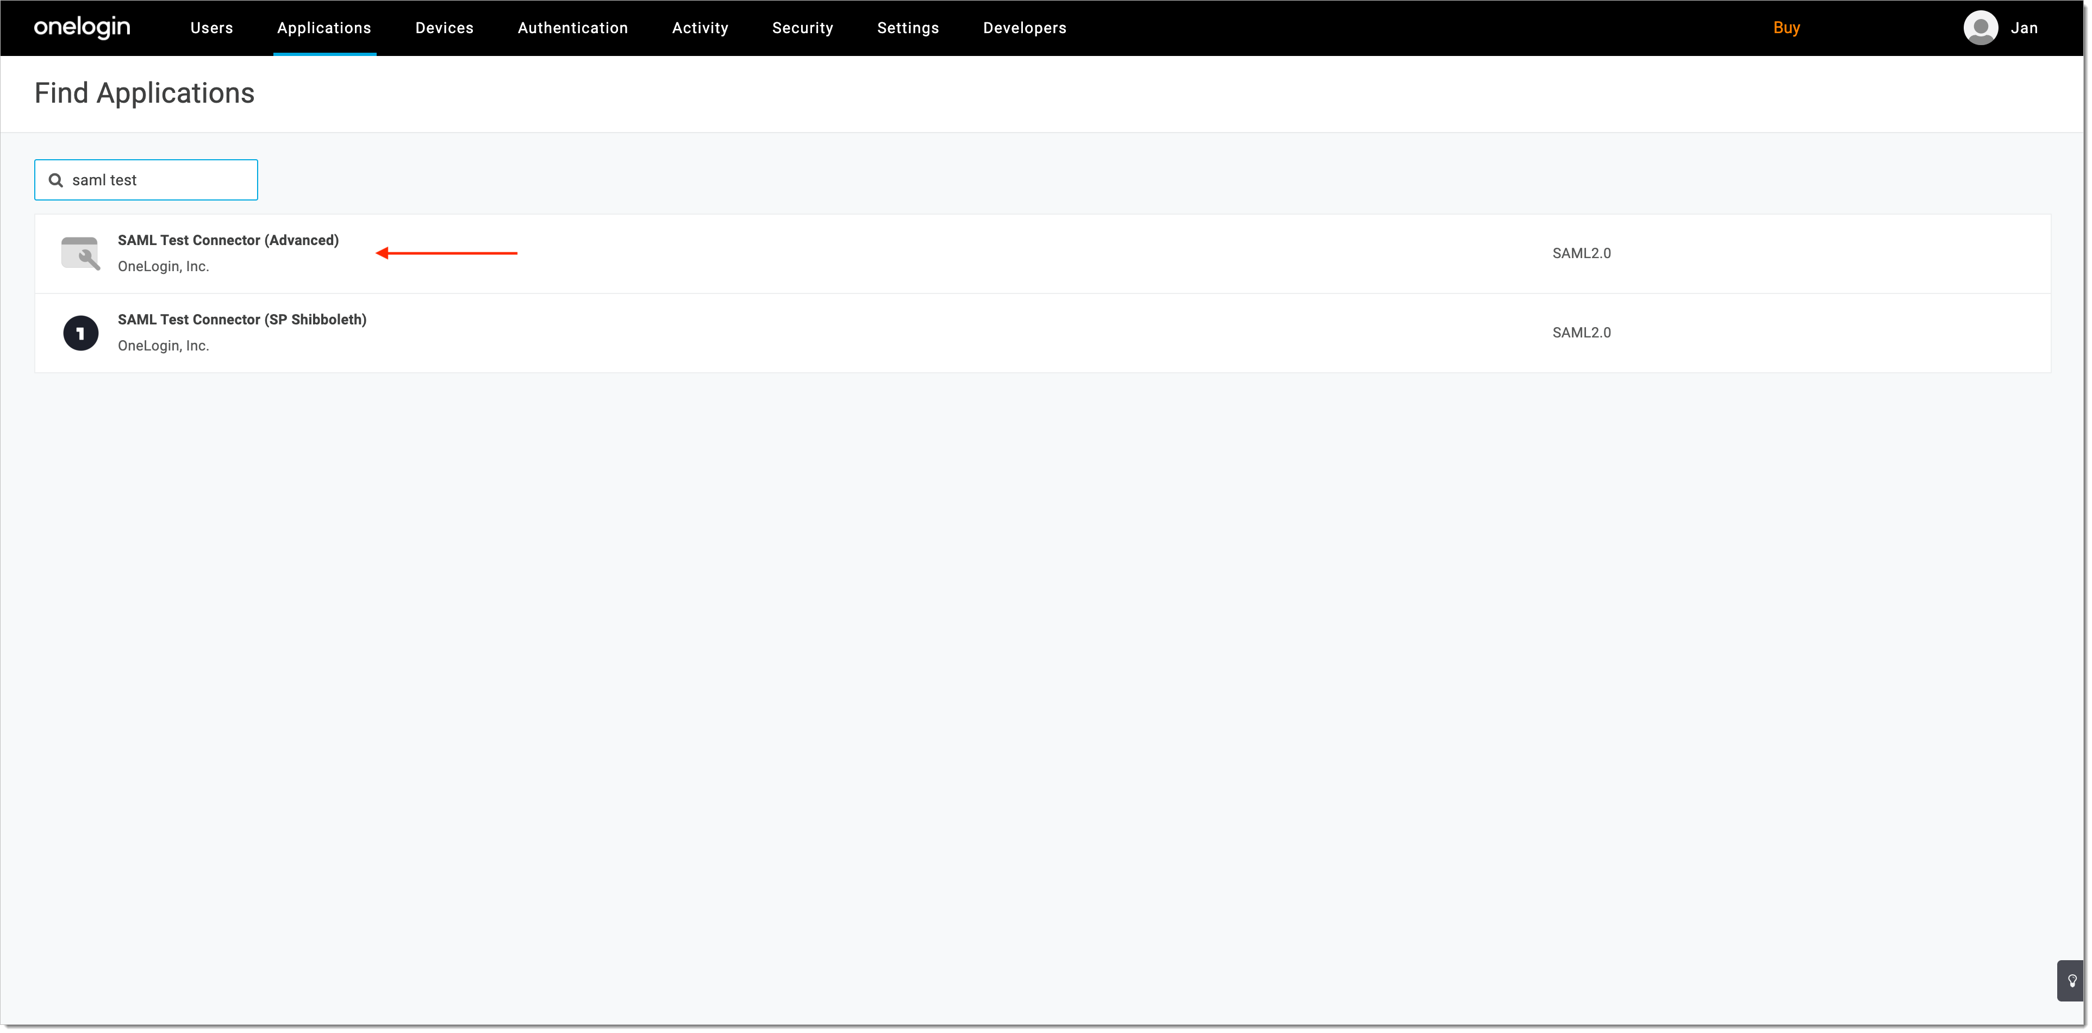Select SAML Test Connector (Advanced) result
Screen dimensions: 2092x1033
(x=228, y=240)
